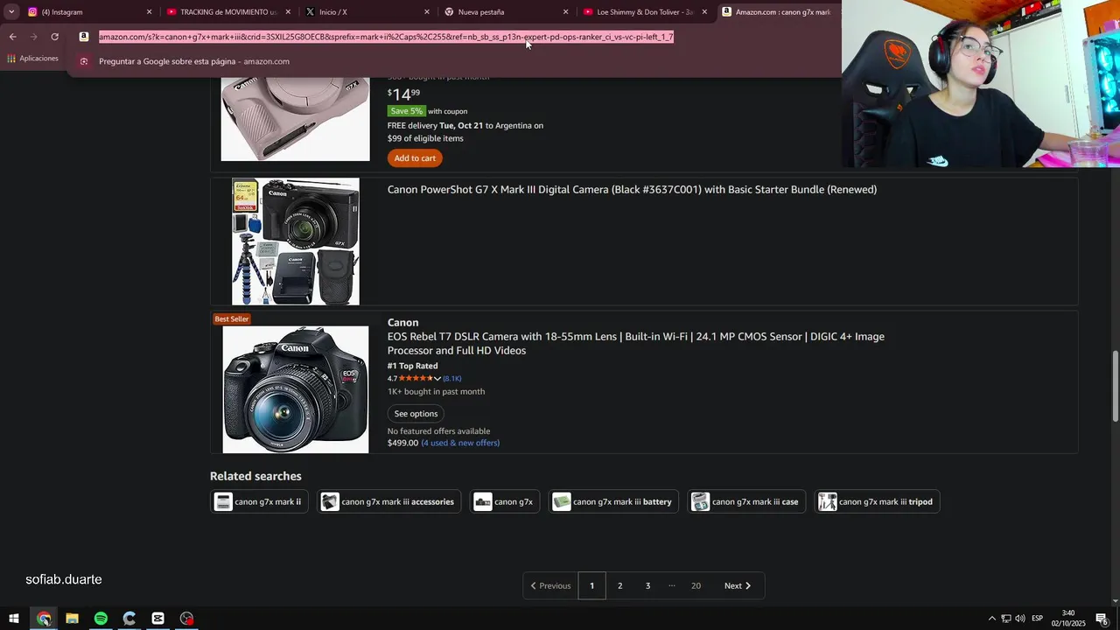Click the Previous page button
This screenshot has height=630, width=1120.
550,585
